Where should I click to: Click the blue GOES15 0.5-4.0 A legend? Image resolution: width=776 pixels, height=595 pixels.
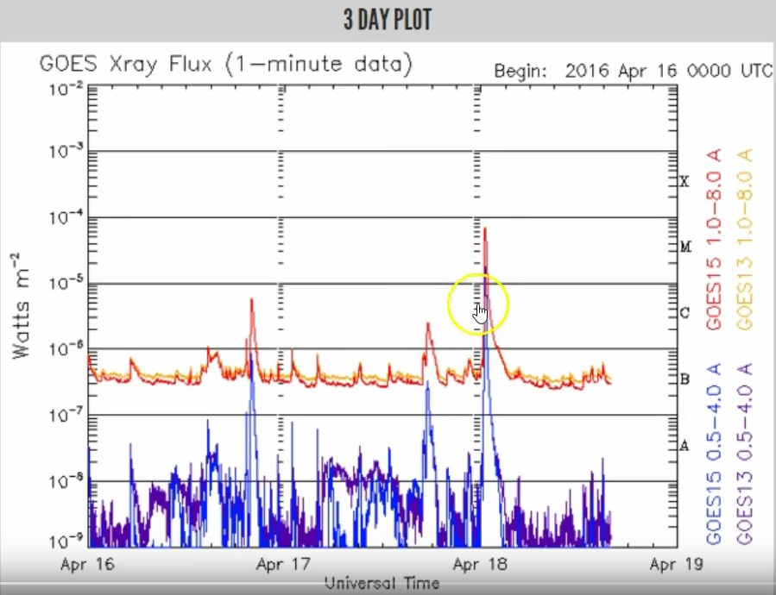[x=714, y=454]
